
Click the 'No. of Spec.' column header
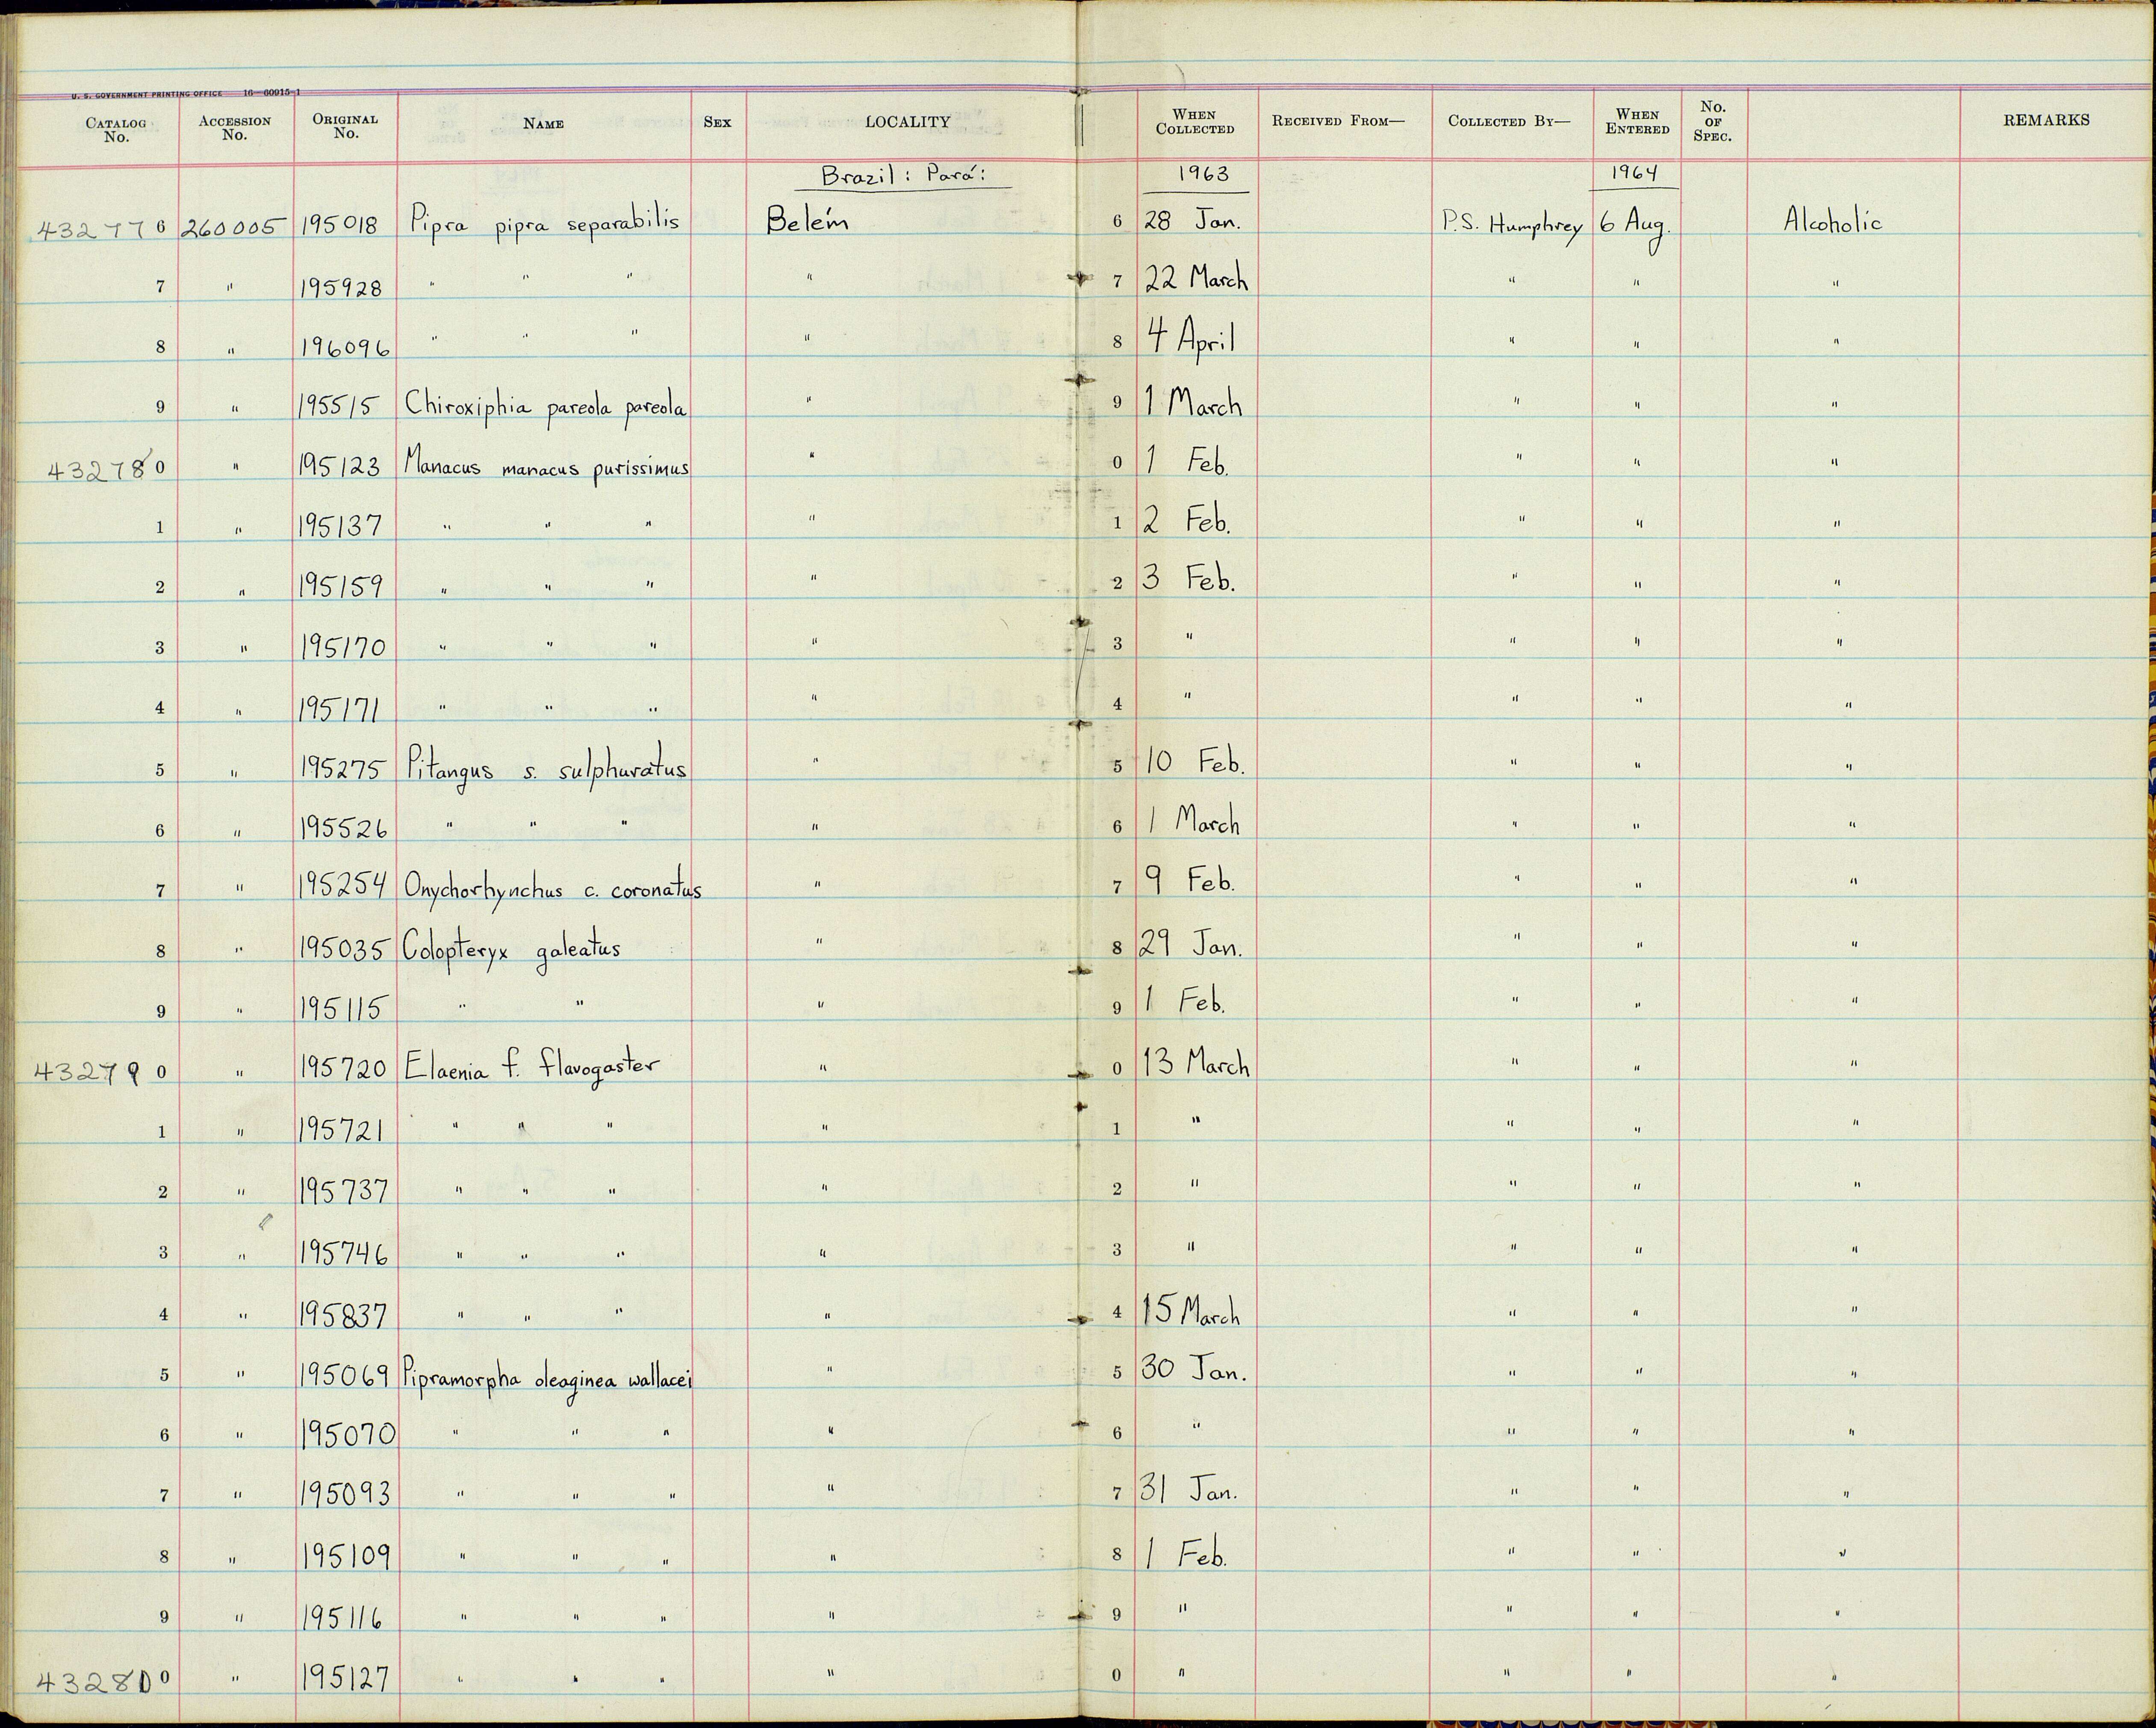point(1713,121)
